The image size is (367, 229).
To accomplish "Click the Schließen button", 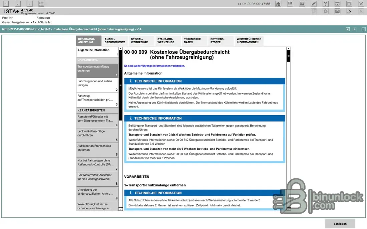I will click(340, 224).
